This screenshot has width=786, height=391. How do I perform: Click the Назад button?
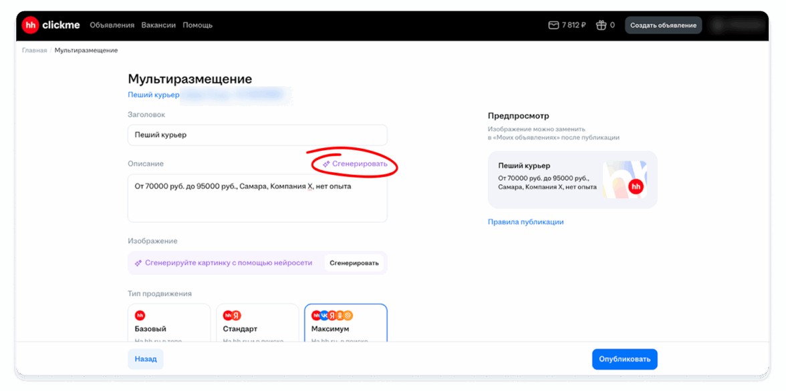point(146,359)
